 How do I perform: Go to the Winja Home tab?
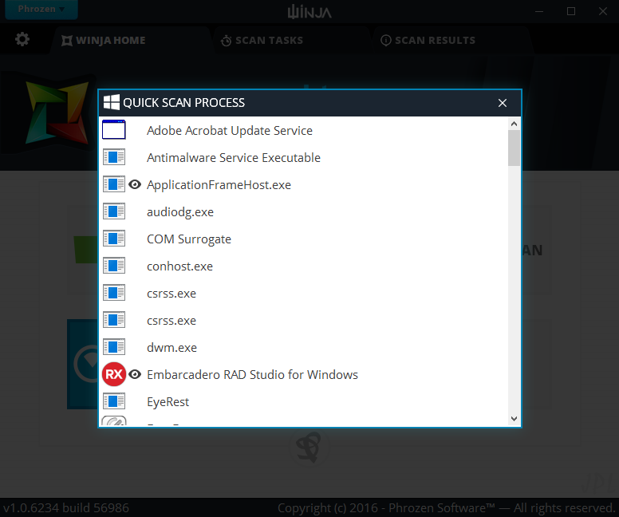(x=110, y=40)
